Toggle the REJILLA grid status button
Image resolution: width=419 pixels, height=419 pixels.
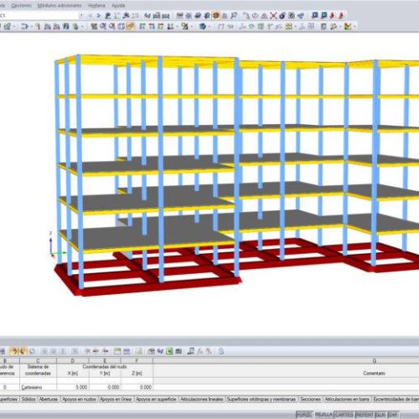coord(323,415)
